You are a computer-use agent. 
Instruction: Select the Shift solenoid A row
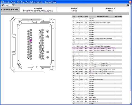(97, 99)
